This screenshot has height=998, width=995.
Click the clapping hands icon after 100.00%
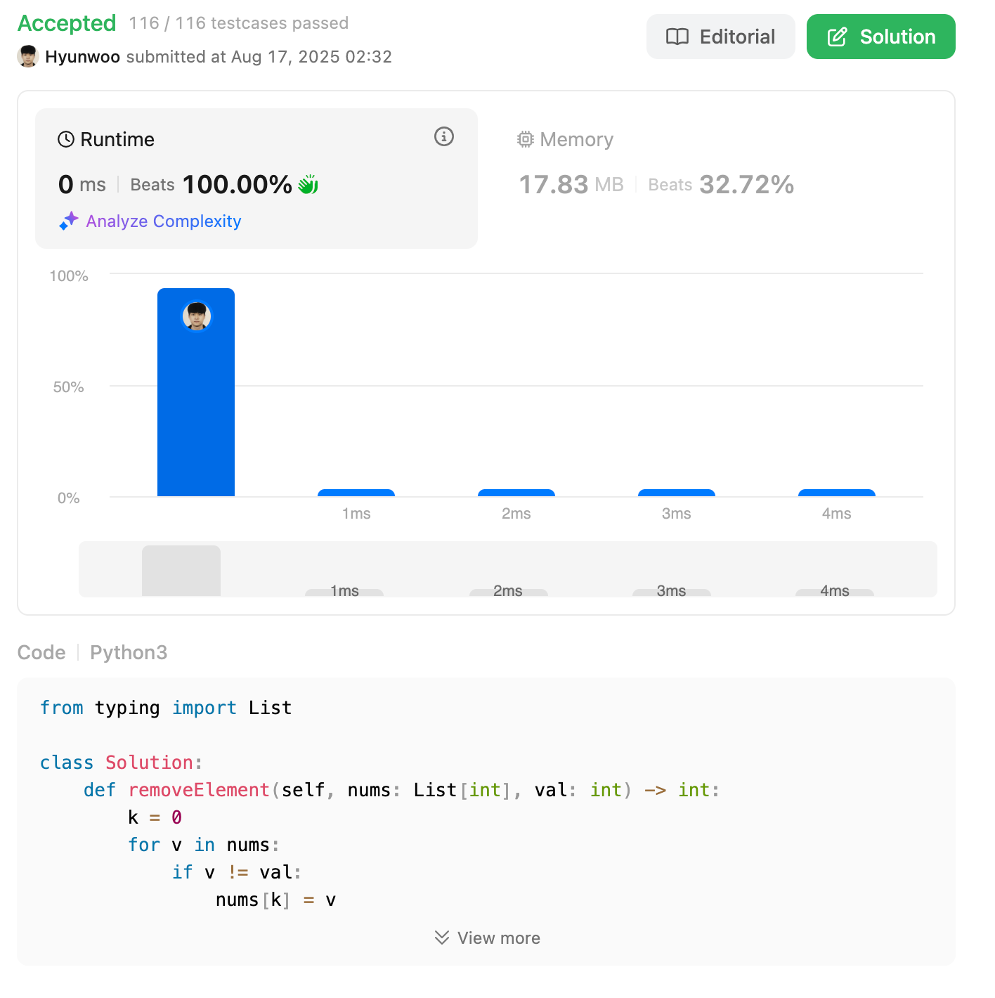tap(308, 184)
